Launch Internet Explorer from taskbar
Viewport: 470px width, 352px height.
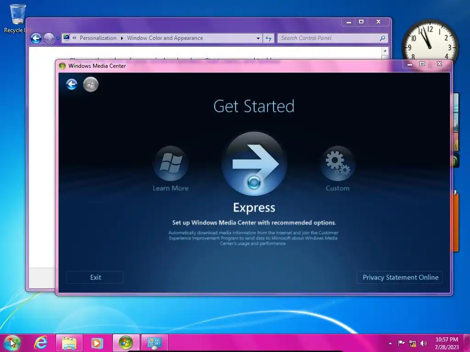click(x=41, y=343)
